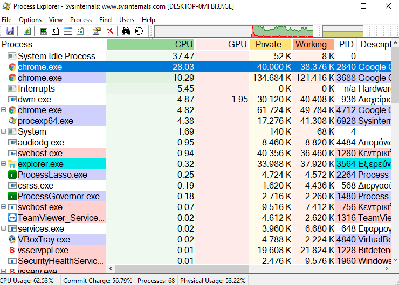The height and width of the screenshot is (285, 399).
Task: Collapse the explorer.exe tree node
Action: click(4, 164)
